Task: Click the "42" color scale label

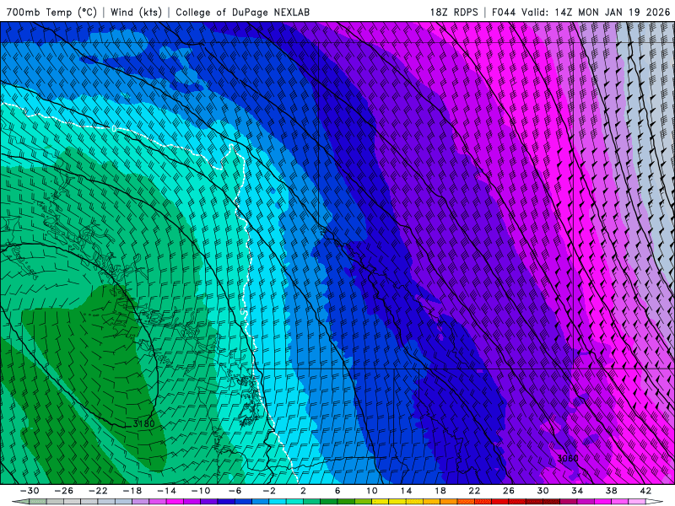Action: [645, 491]
